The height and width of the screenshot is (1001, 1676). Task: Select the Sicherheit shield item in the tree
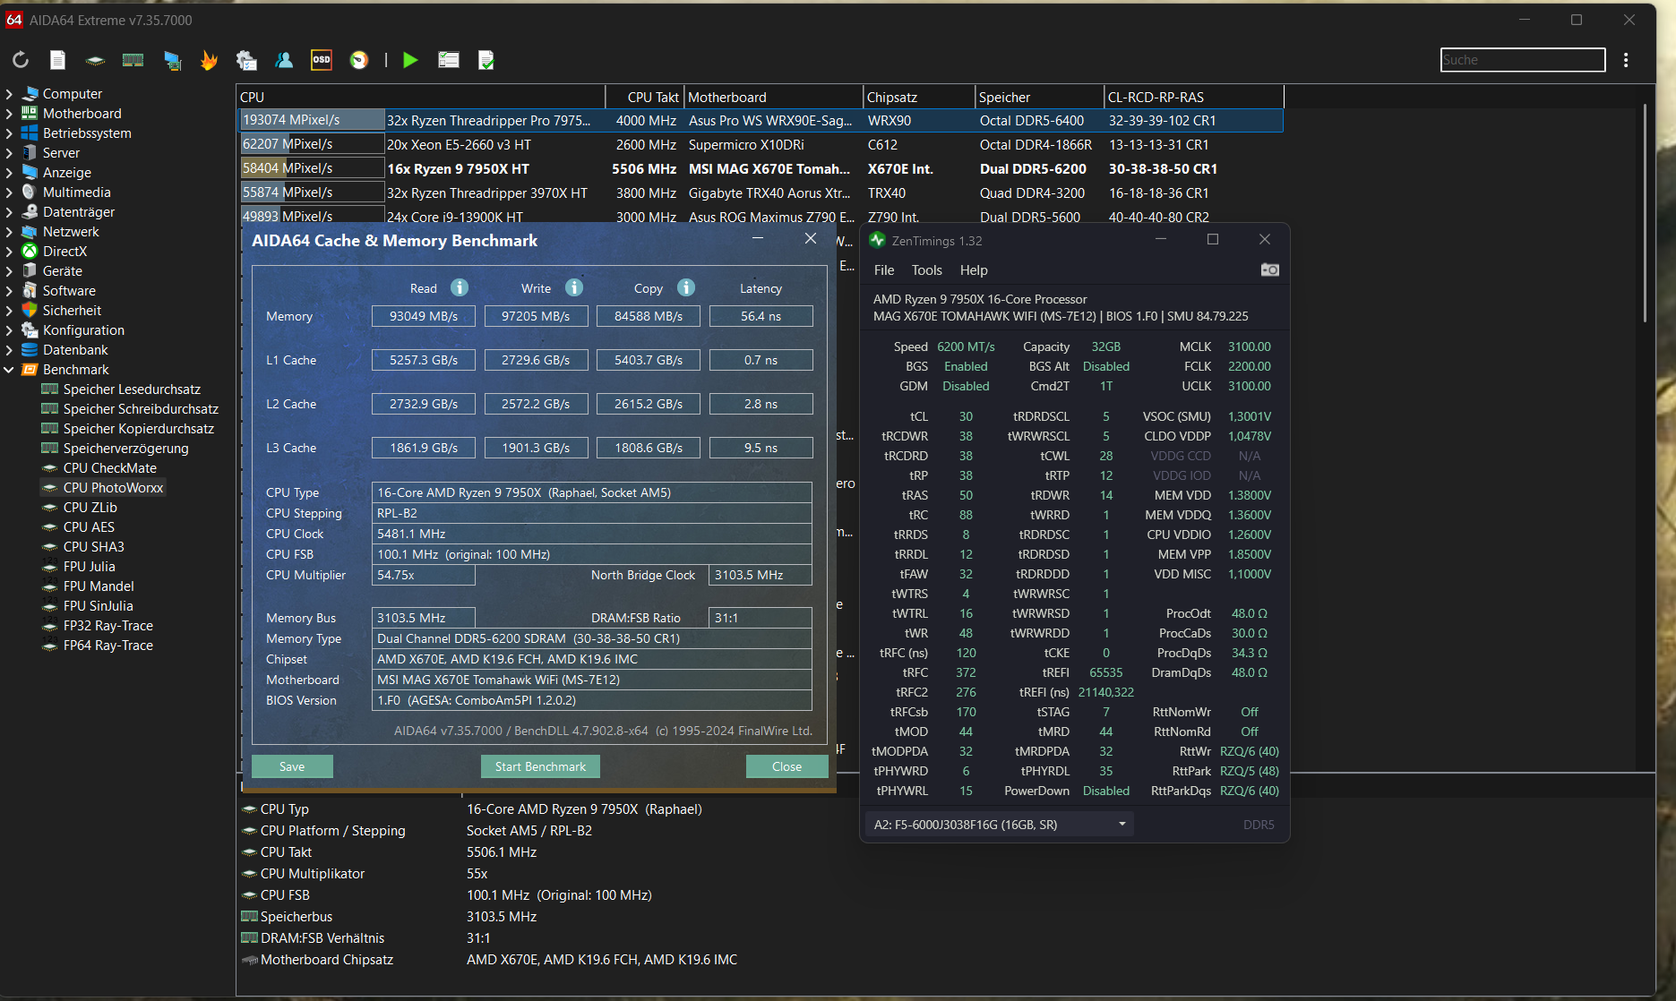(x=62, y=311)
